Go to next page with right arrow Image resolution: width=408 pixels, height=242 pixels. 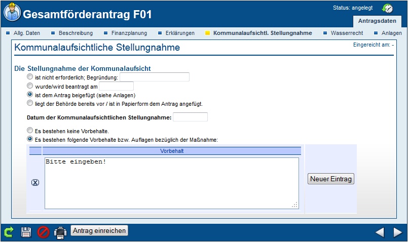pos(397,232)
